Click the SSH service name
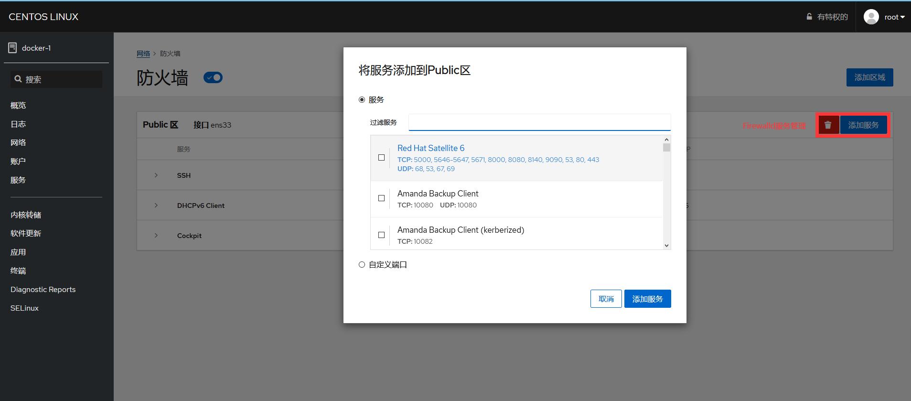 pyautogui.click(x=184, y=175)
